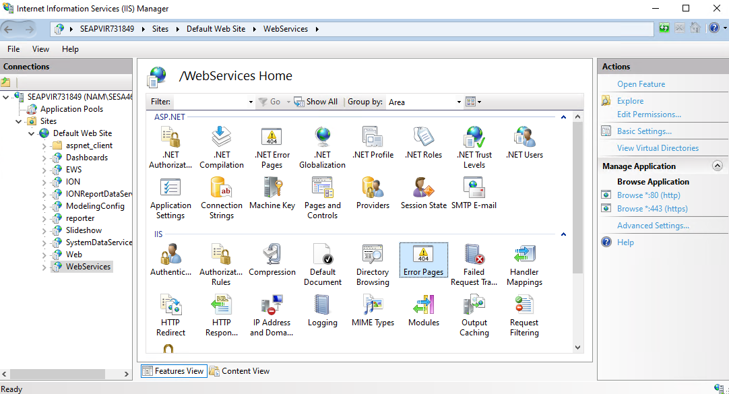Click Show All button
The width and height of the screenshot is (729, 394).
tap(316, 102)
